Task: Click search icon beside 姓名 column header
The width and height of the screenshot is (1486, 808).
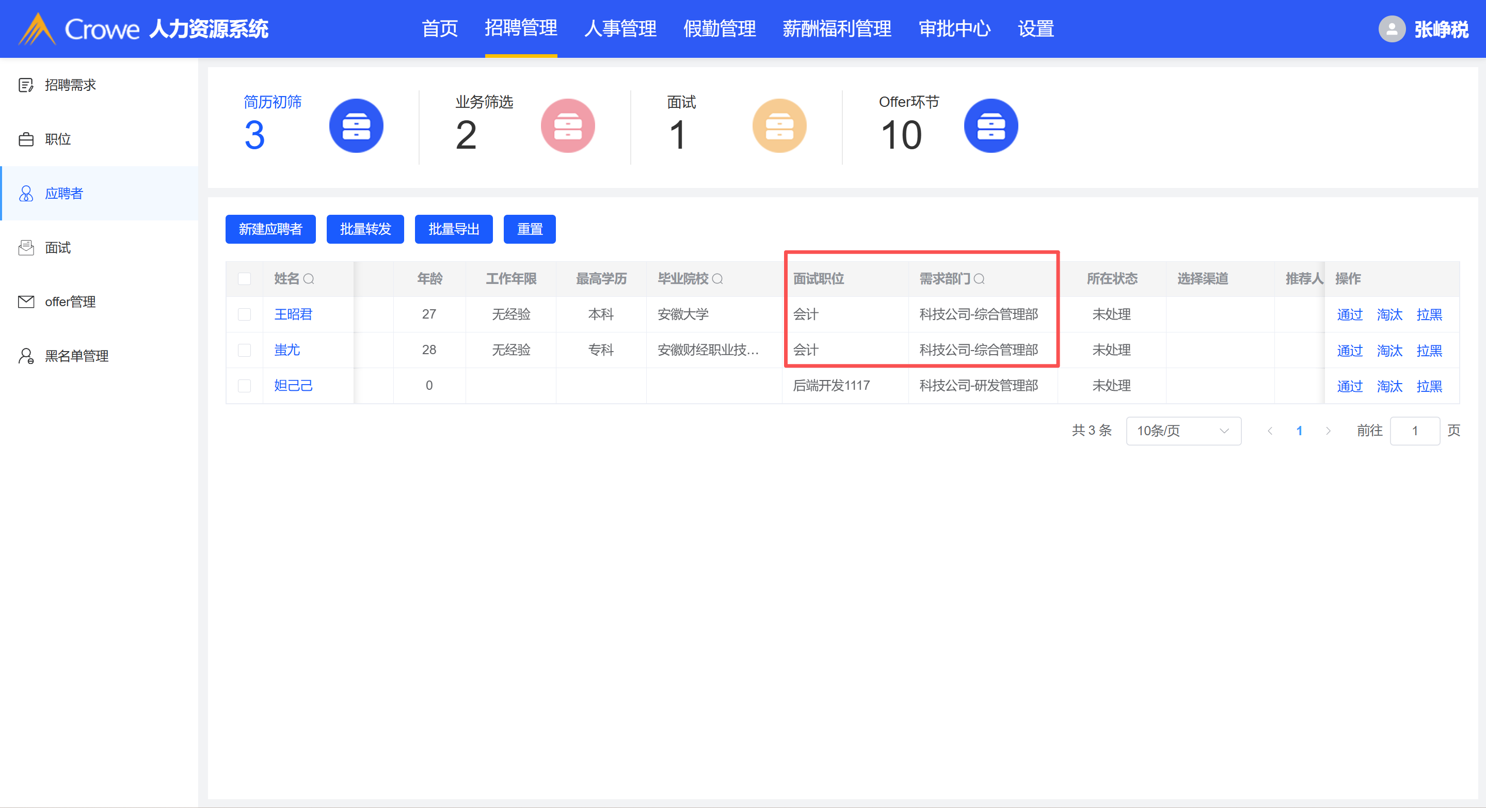Action: point(309,279)
